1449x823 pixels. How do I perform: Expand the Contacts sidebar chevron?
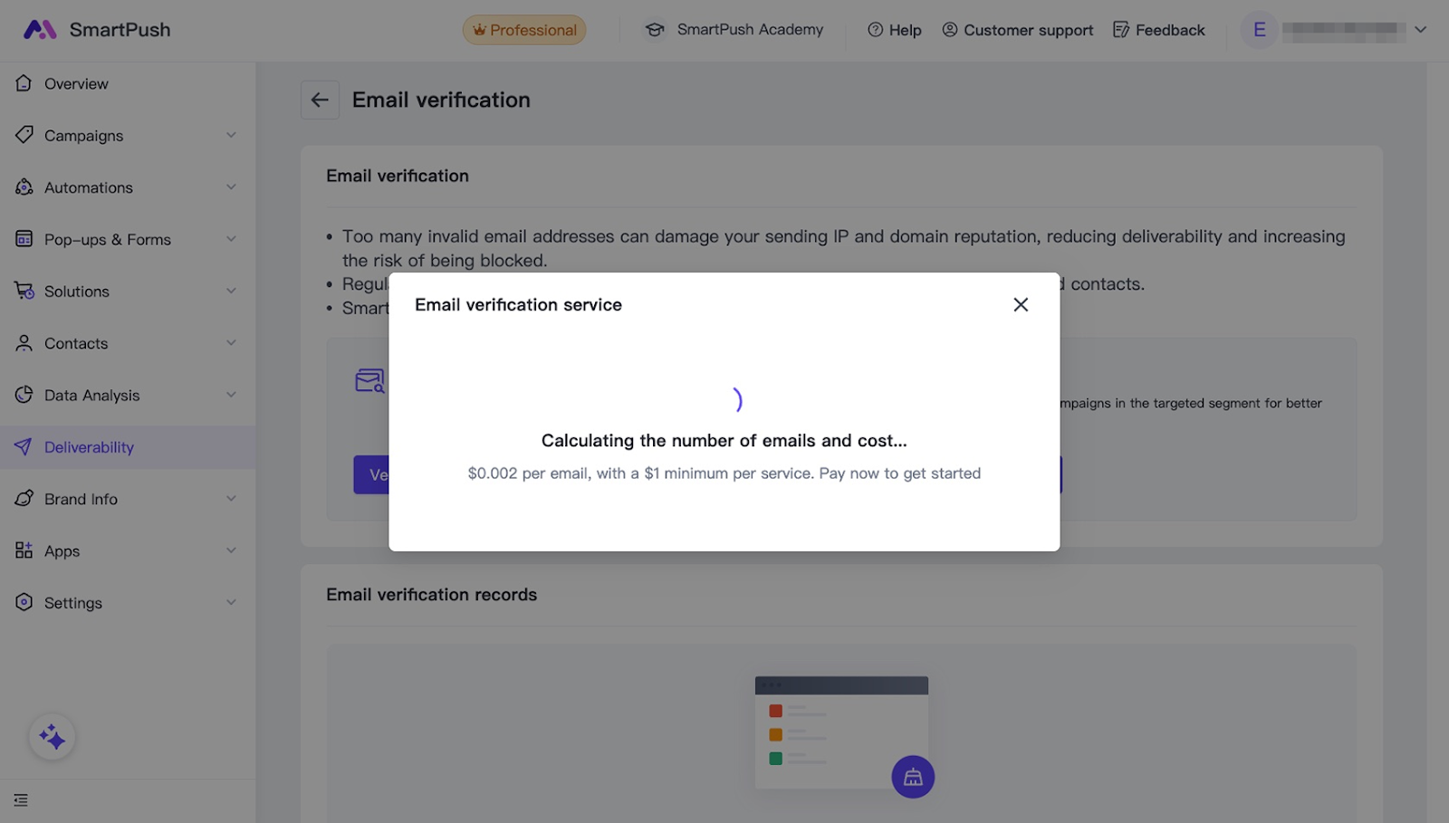pos(231,343)
